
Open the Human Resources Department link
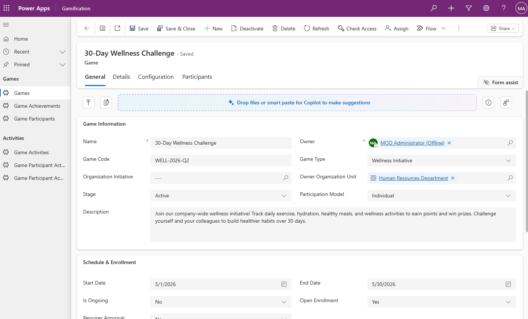point(413,178)
